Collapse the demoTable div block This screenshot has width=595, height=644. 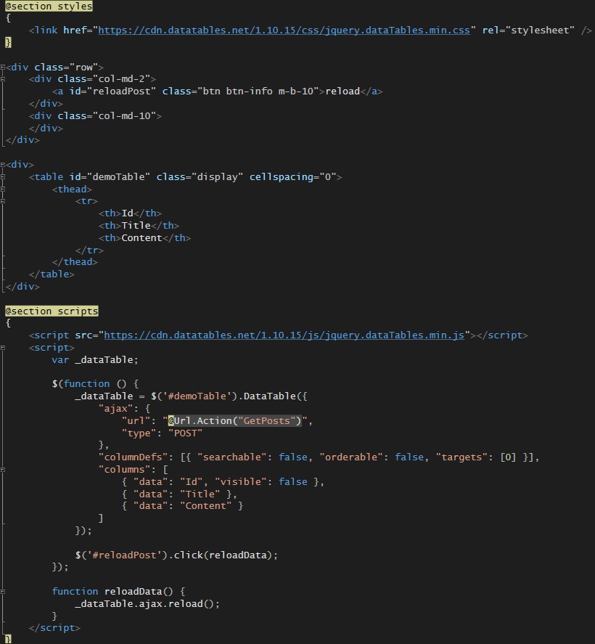pos(3,164)
